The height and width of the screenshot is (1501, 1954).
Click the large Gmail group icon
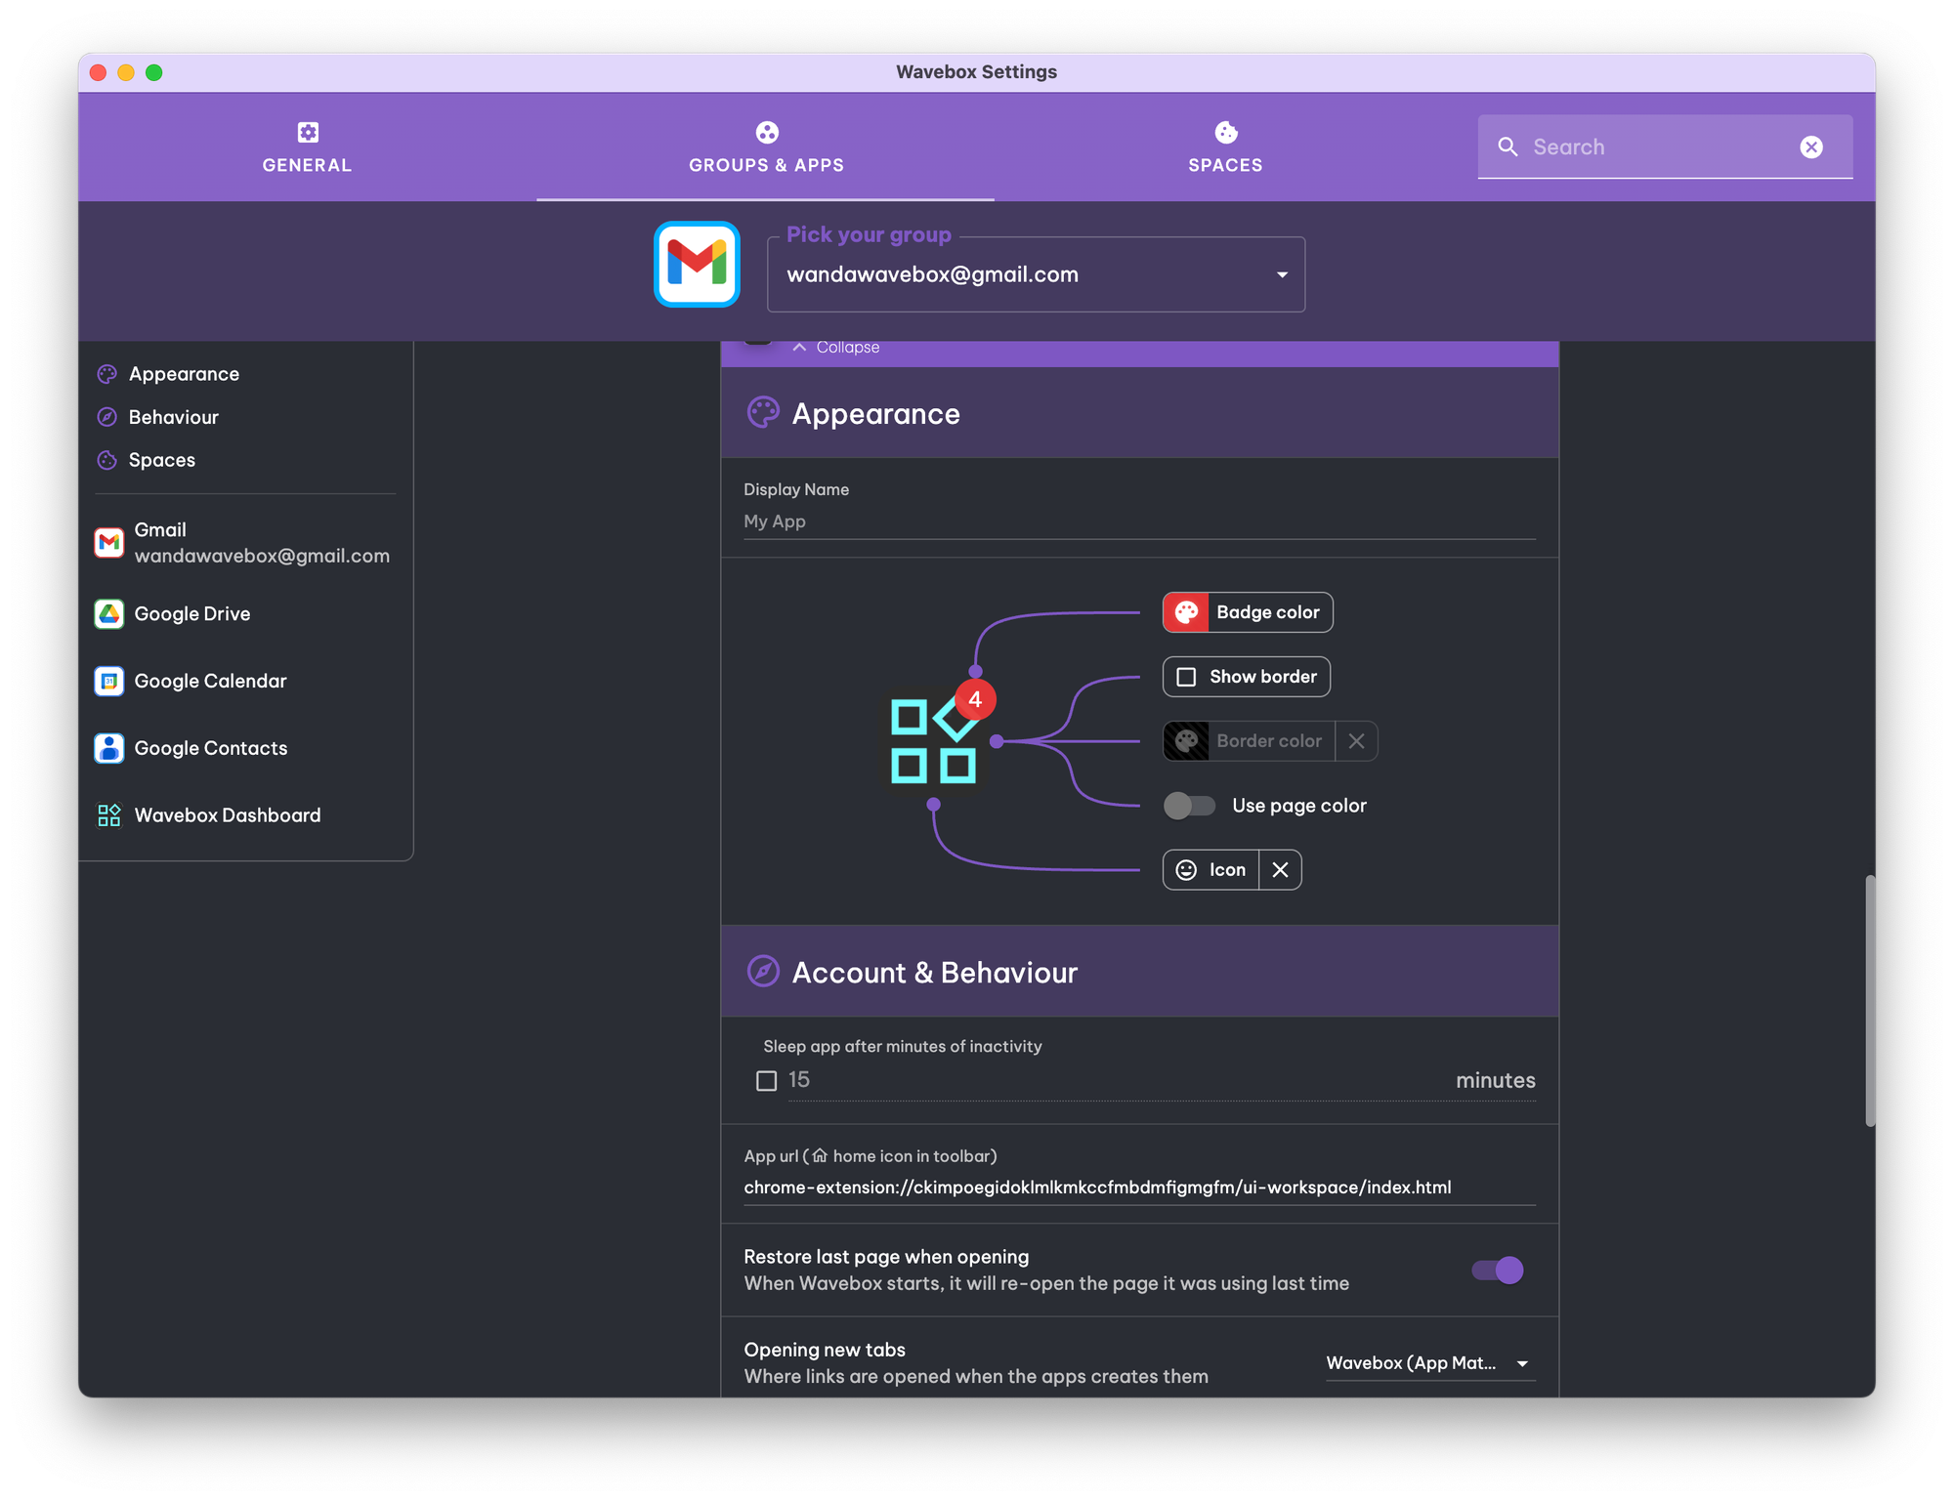[x=697, y=265]
